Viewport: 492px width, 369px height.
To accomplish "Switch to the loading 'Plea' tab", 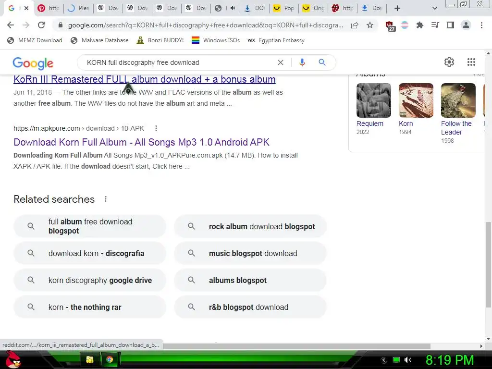I will [78, 8].
